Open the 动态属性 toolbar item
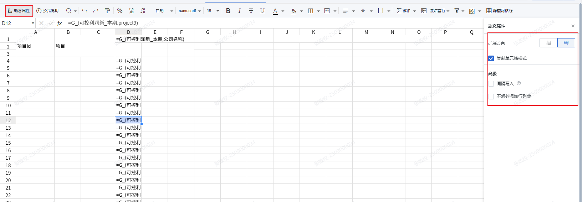 click(19, 11)
